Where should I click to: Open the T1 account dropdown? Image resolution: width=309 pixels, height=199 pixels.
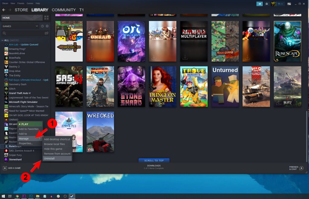280,4
